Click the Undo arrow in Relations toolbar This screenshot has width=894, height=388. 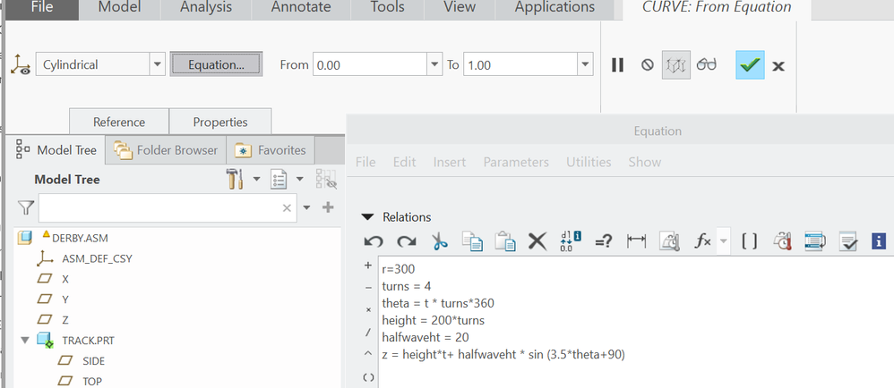pos(374,240)
